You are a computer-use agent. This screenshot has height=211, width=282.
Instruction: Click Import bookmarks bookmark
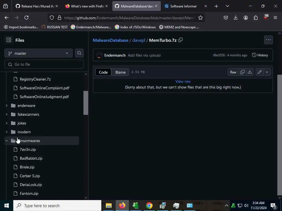21,27
